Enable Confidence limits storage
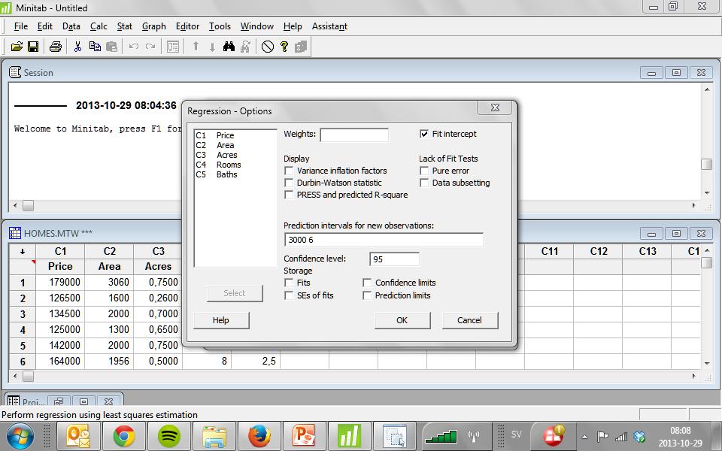The height and width of the screenshot is (451, 722). click(367, 283)
